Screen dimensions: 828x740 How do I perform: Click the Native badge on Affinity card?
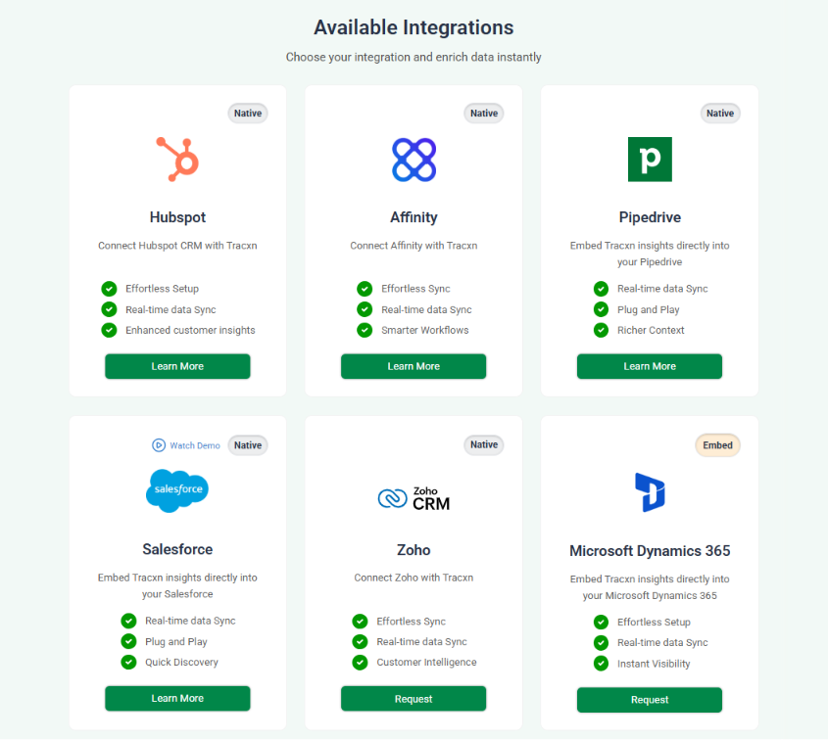tap(484, 113)
